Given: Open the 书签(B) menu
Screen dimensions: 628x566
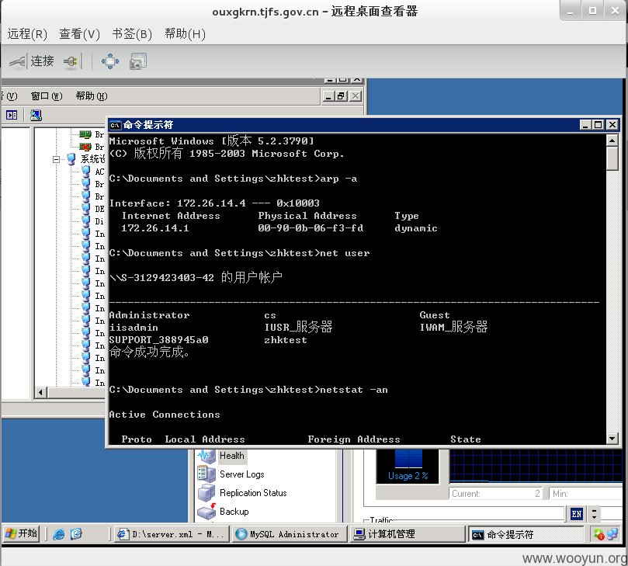Looking at the screenshot, I should (x=132, y=34).
